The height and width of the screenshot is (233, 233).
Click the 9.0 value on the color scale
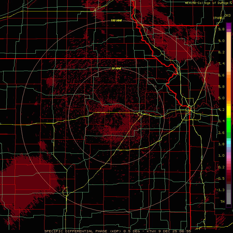coord(221,41)
